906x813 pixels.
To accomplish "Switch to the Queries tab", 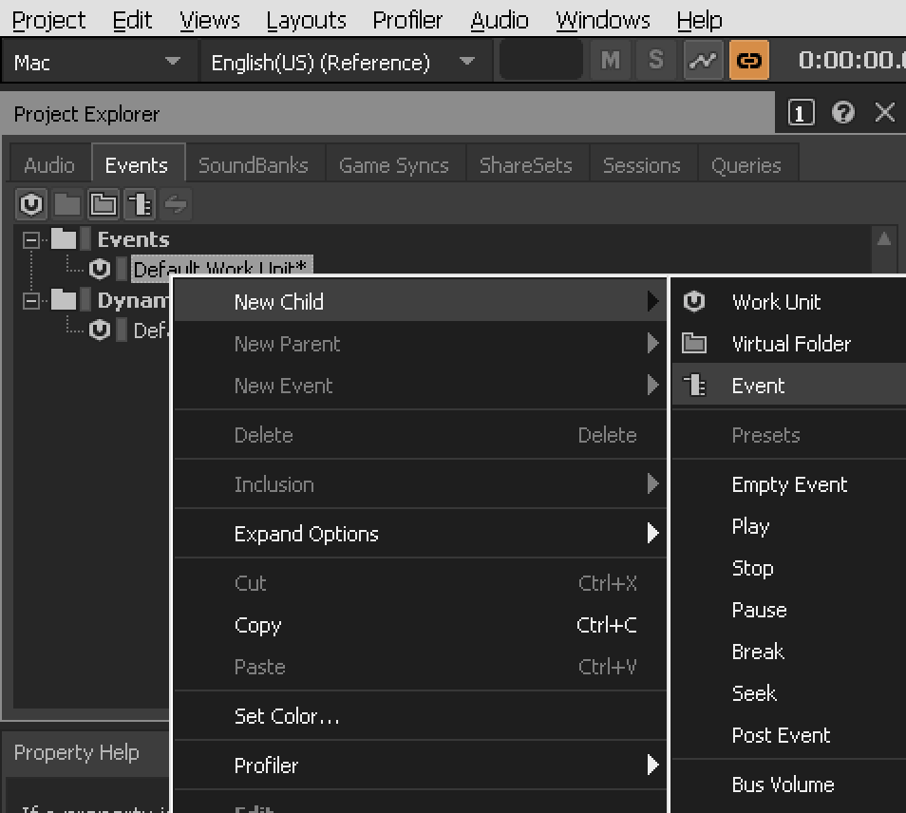I will (x=746, y=165).
